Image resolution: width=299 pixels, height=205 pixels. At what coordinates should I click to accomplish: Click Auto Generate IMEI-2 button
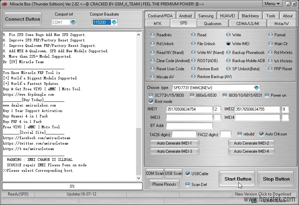coord(251,143)
